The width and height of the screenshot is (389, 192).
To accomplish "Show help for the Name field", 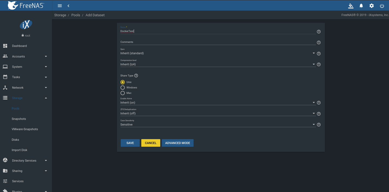I will (319, 32).
